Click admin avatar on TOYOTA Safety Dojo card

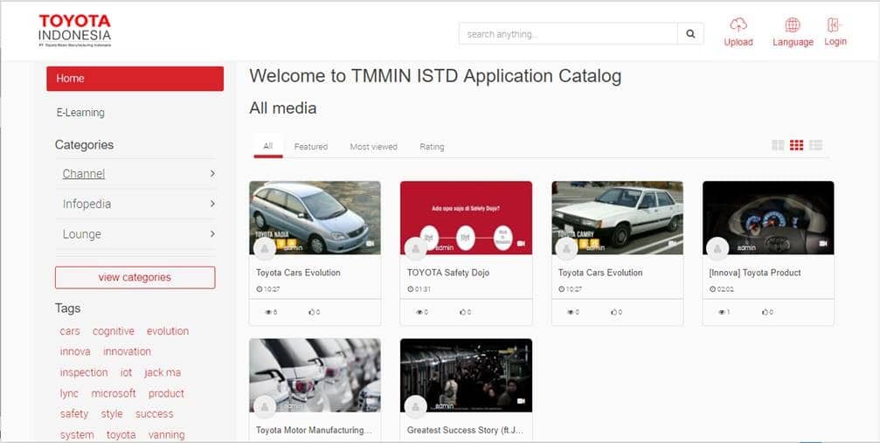[415, 249]
